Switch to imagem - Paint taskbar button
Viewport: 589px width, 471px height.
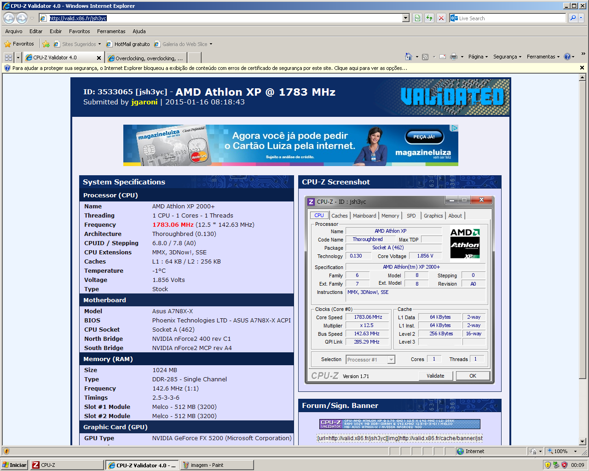coord(217,465)
